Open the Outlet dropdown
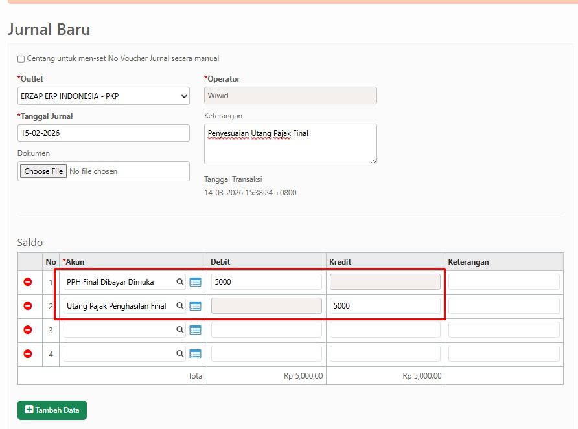Image resolution: width=578 pixels, height=429 pixels. (x=104, y=96)
